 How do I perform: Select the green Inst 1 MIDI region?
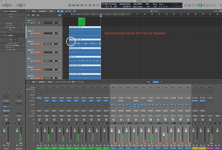82,21
